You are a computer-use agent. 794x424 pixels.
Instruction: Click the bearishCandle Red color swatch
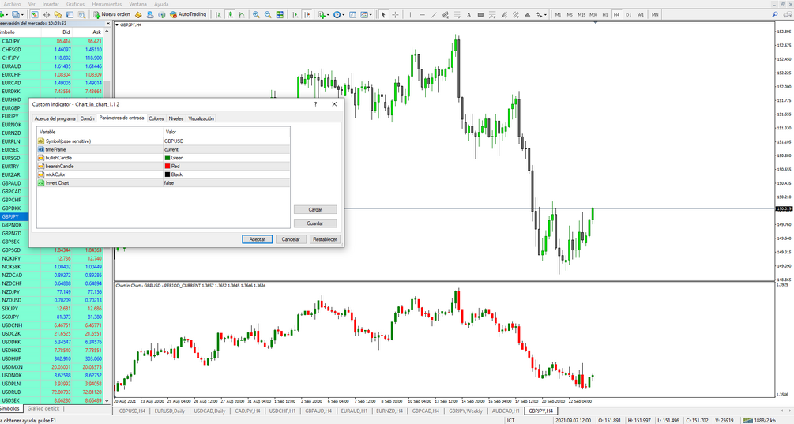click(167, 166)
